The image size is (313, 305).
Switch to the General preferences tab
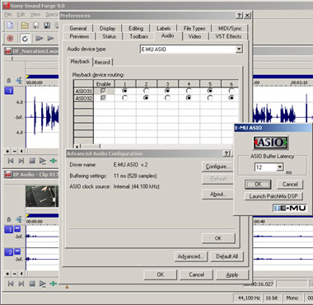(x=78, y=28)
